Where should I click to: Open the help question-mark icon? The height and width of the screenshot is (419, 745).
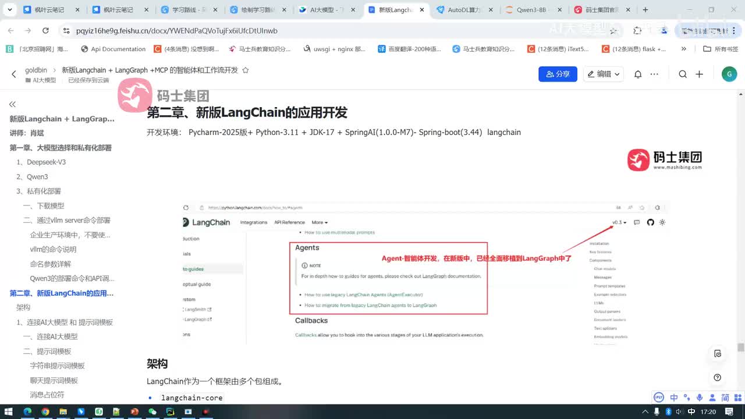tap(718, 378)
